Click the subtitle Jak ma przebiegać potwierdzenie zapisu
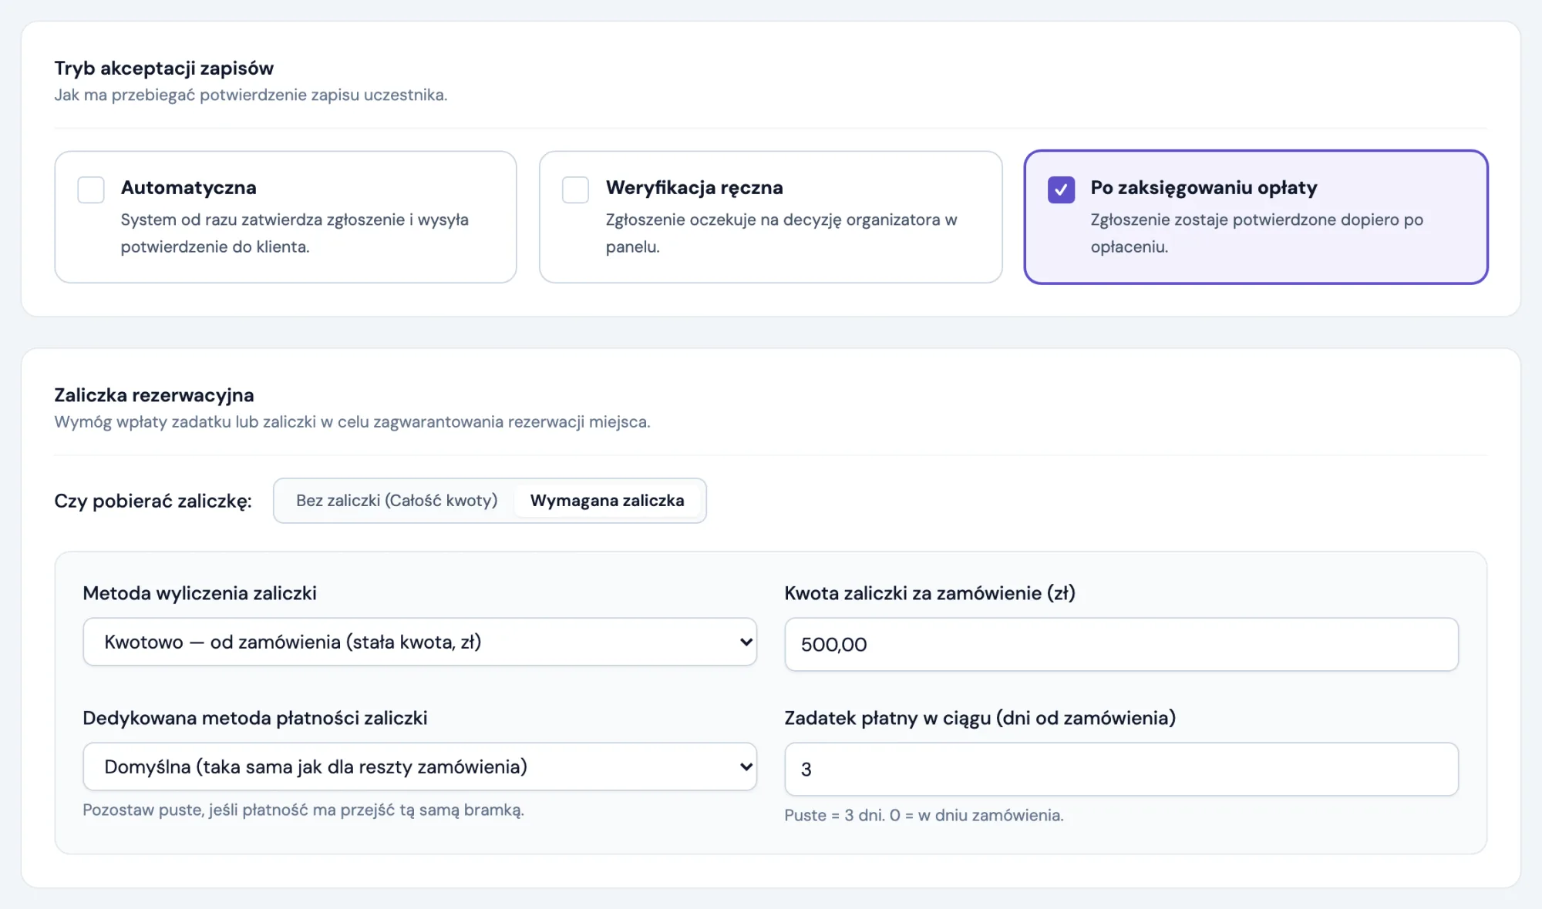Image resolution: width=1542 pixels, height=909 pixels. (251, 95)
